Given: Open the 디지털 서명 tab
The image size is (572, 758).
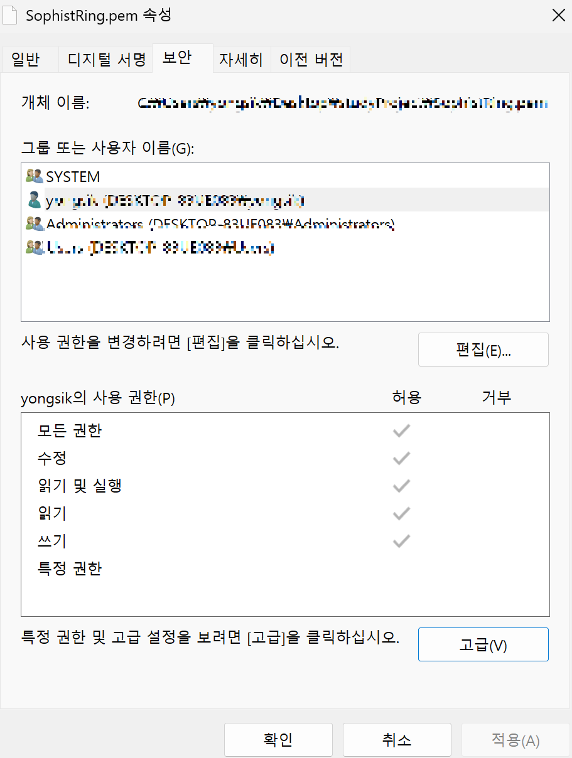Looking at the screenshot, I should pos(106,60).
